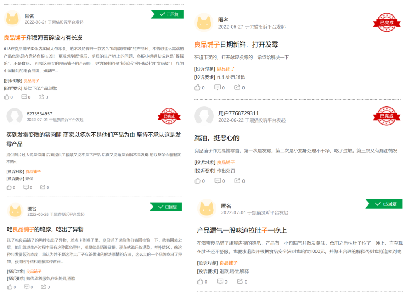Open comments on 买到发霉变质的猪肉脯 complaint
Viewport: 412px width, 298px height.
[28, 187]
